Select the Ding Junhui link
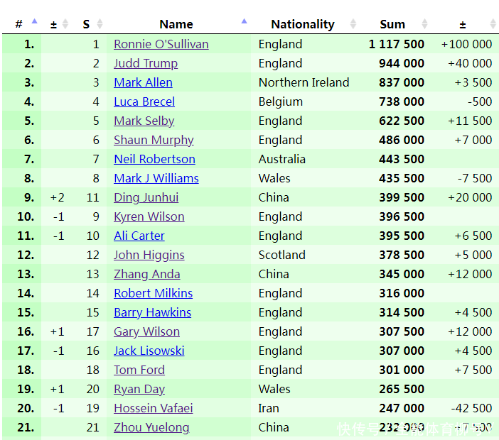499x440 pixels. (146, 197)
